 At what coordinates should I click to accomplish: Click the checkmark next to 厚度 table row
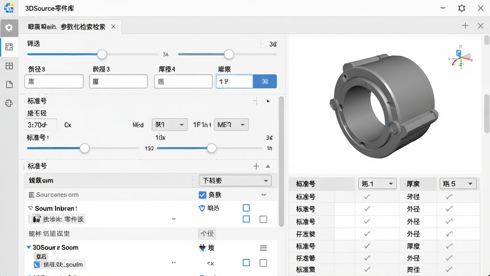coord(449,246)
